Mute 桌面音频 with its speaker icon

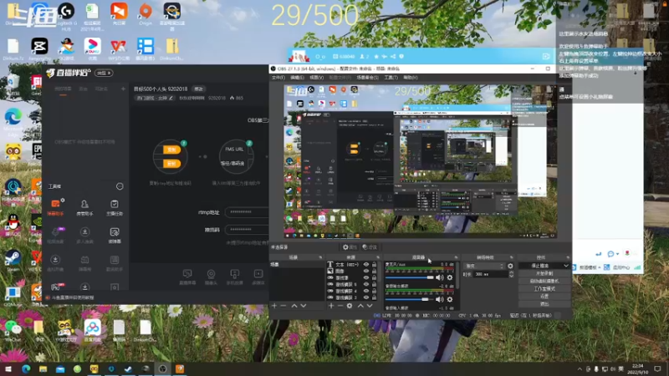click(x=440, y=299)
